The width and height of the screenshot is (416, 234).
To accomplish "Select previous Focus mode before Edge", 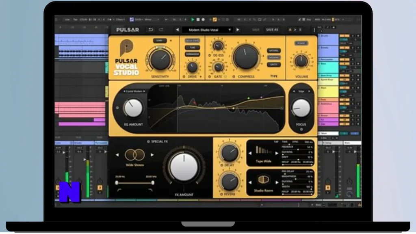I will point(294,91).
